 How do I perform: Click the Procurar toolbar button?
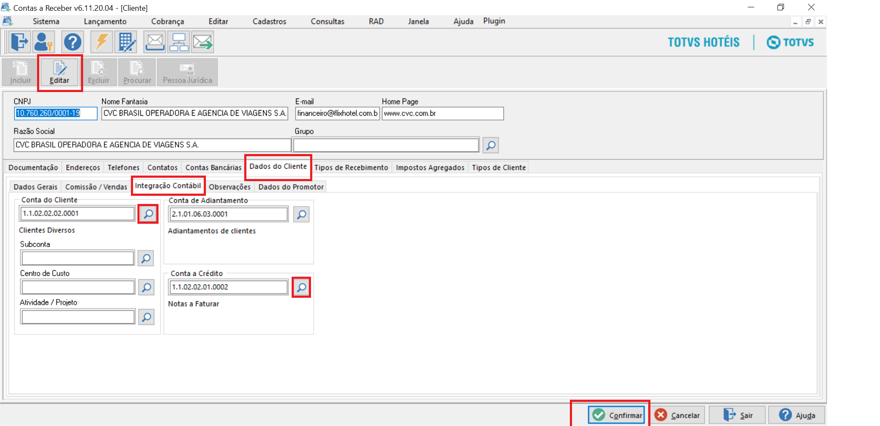[x=137, y=72]
